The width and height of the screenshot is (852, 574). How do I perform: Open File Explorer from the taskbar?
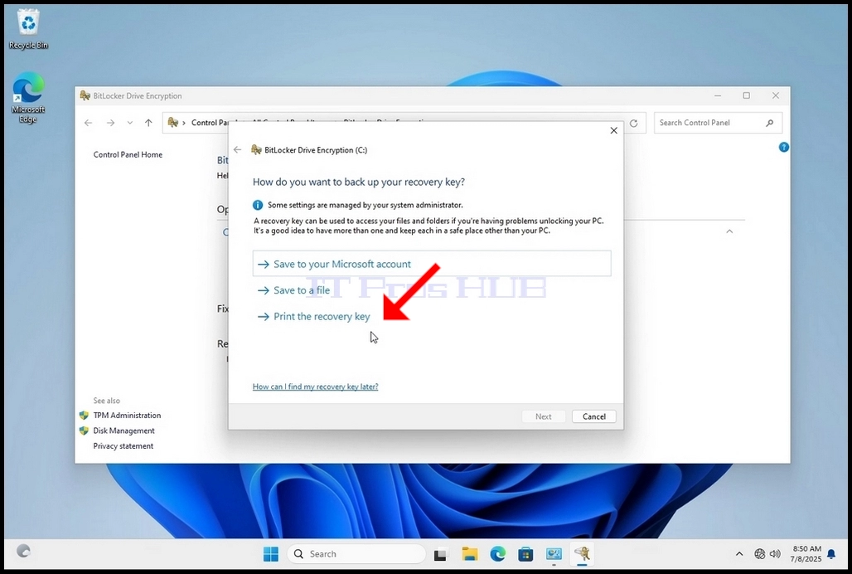(469, 554)
